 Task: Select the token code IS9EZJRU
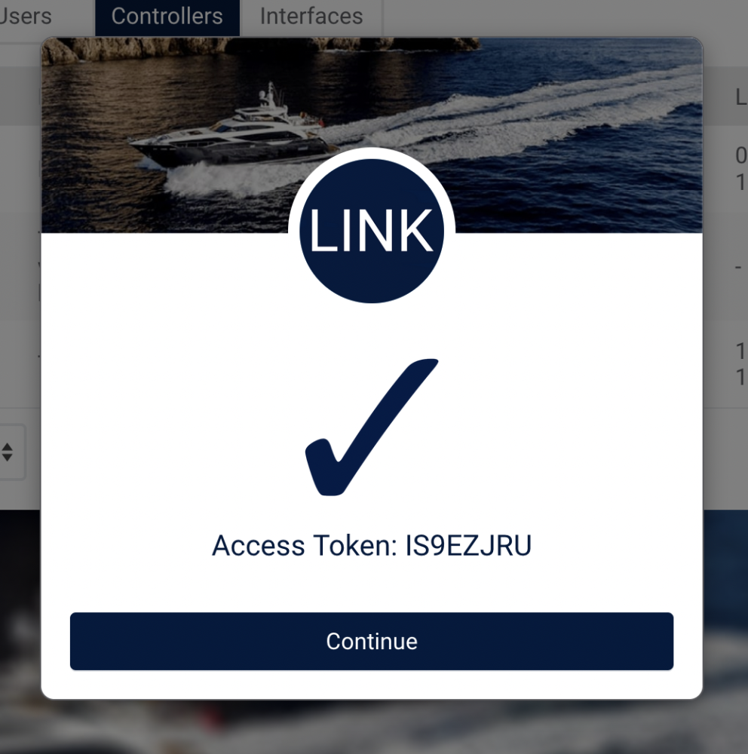click(468, 546)
